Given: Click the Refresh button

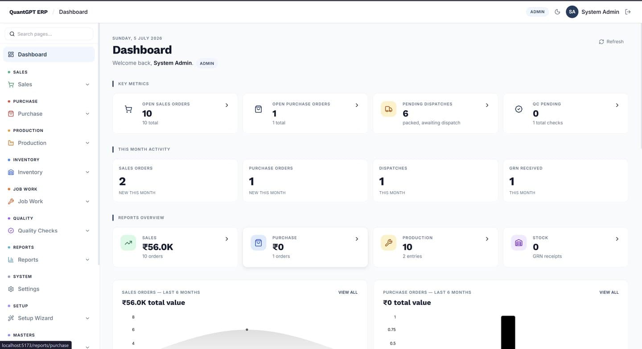Looking at the screenshot, I should coord(611,41).
